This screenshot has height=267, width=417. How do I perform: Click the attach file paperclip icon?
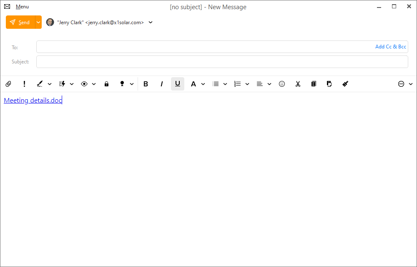8,84
